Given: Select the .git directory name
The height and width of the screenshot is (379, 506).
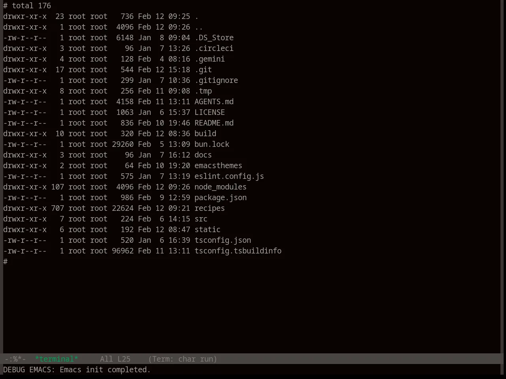Looking at the screenshot, I should point(203,69).
